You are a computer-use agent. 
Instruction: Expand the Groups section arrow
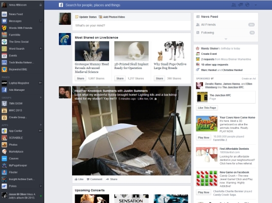41,97
